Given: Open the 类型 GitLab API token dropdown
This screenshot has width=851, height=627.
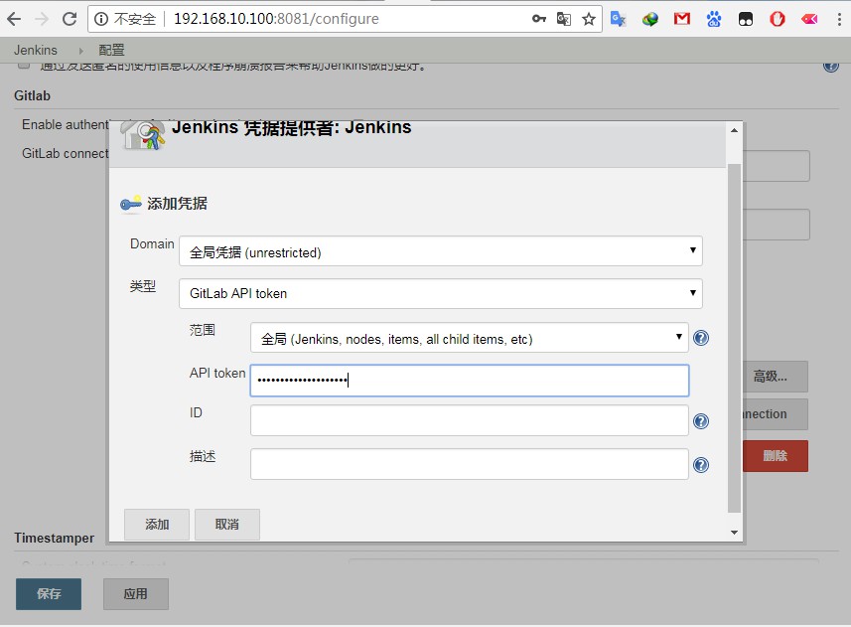Looking at the screenshot, I should (x=440, y=293).
